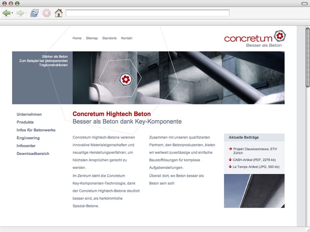
Task: Open Engineering in the side menu
Action: 28,138
